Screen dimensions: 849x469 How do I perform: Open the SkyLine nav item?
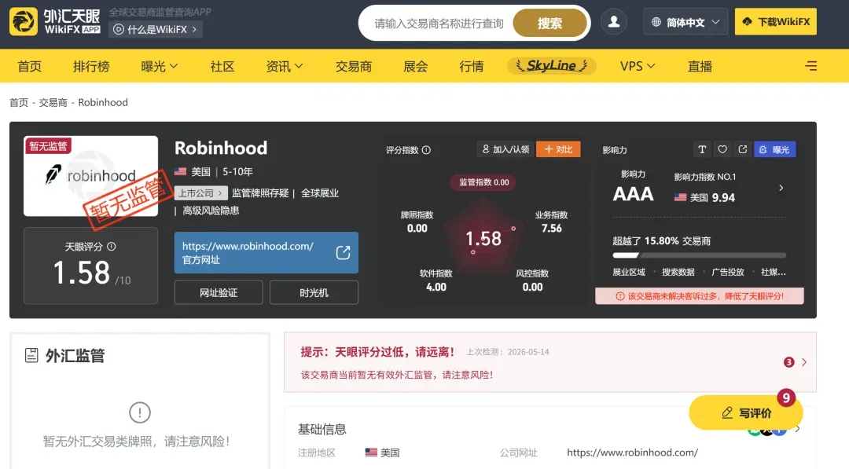tap(551, 66)
